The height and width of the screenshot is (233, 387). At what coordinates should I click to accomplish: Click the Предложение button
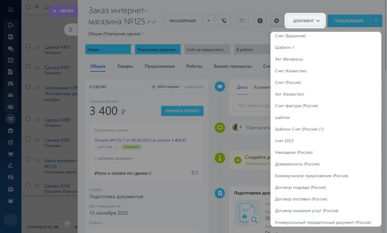click(x=349, y=21)
